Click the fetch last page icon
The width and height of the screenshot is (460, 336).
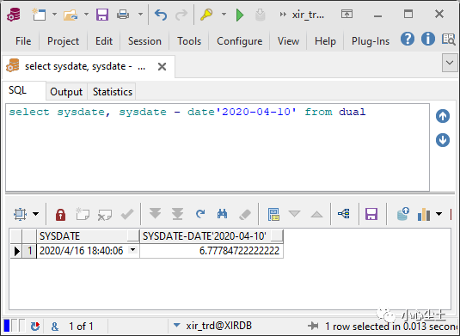point(177,214)
